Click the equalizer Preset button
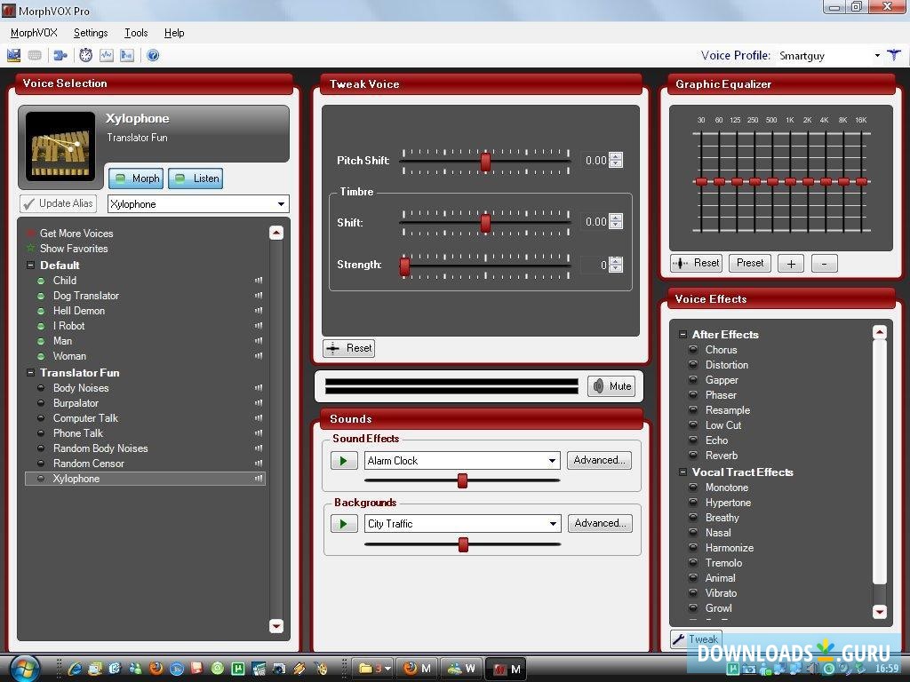The width and height of the screenshot is (910, 682). coord(750,263)
